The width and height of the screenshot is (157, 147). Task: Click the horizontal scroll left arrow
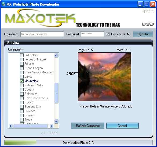point(11,126)
